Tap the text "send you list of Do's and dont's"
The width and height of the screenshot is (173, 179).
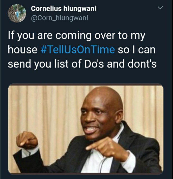coord(82,64)
